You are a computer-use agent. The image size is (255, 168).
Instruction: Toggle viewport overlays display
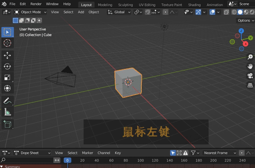coord(212,12)
